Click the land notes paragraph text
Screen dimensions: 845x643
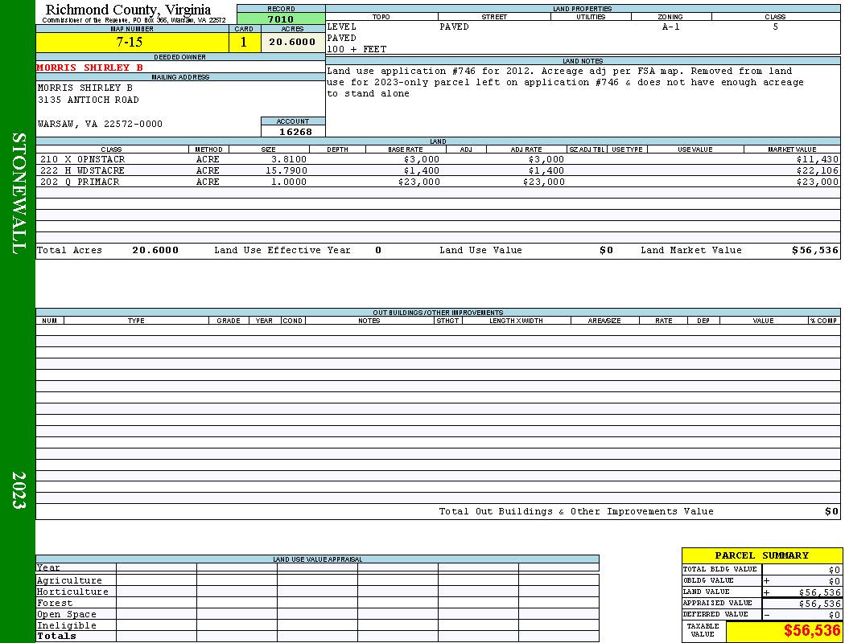[565, 82]
